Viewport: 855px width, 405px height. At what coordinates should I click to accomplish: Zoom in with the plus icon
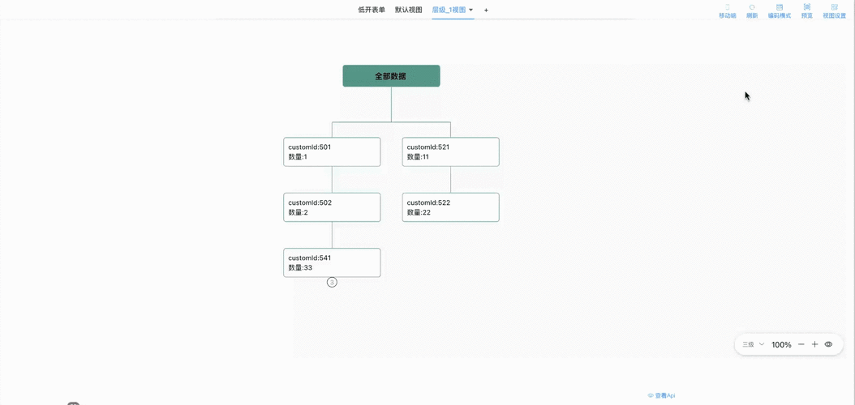click(x=814, y=344)
